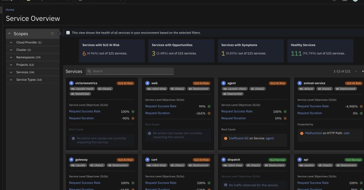This screenshot has height=190, width=364.
Task: Click the info icon in the banner
Action: [x=68, y=33]
